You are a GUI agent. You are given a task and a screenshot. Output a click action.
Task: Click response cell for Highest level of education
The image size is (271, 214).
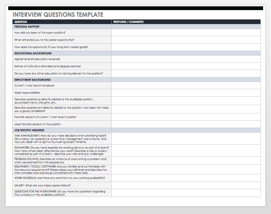pyautogui.click(x=186, y=59)
